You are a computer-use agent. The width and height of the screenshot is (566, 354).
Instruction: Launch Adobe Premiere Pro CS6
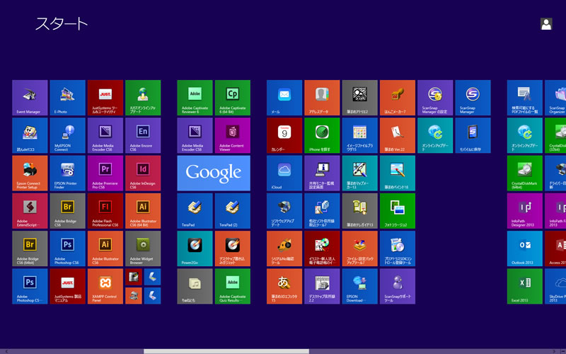105,173
